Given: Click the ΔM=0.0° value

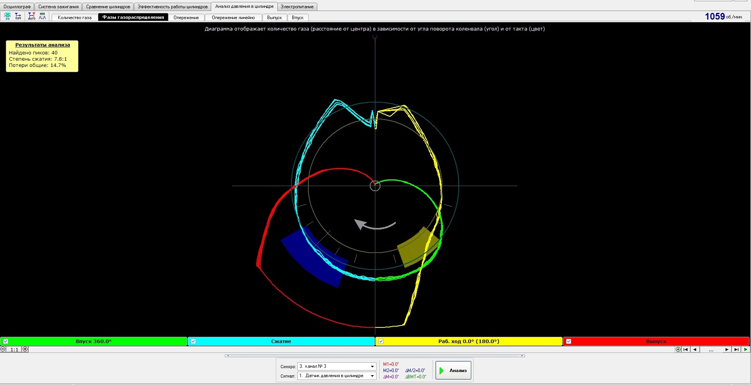Looking at the screenshot, I should click(391, 377).
